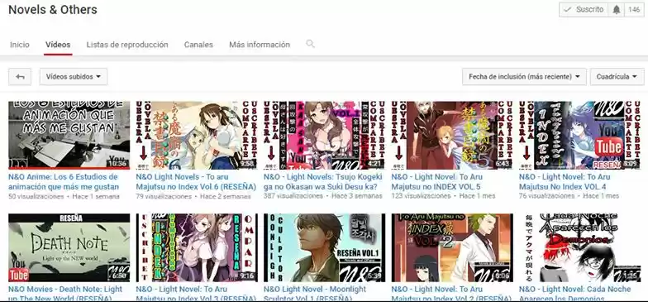Open To Aru Majutsu No Index VOL.4 title
648x302 pixels.
click(x=565, y=182)
